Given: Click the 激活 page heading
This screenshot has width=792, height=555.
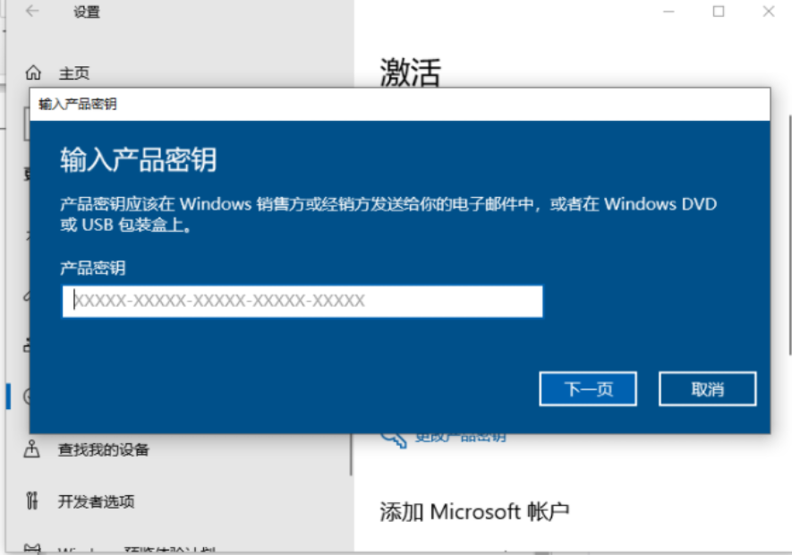Looking at the screenshot, I should [410, 73].
